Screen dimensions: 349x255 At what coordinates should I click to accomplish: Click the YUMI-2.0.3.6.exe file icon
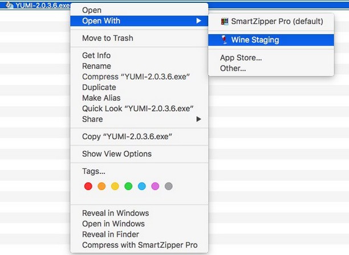coord(9,5)
